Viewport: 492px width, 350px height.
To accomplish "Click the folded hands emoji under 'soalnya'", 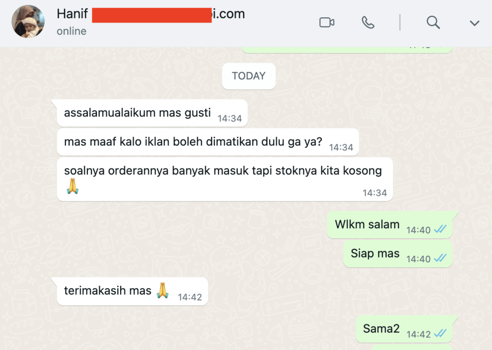I will [73, 186].
